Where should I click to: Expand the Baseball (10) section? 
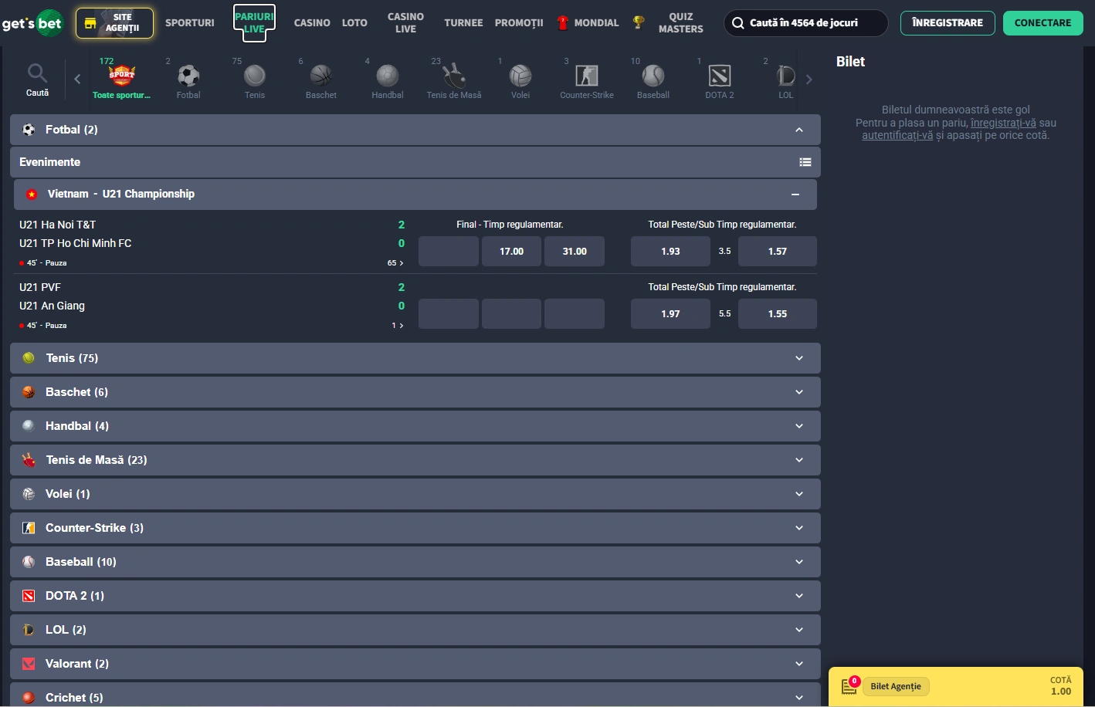point(415,562)
